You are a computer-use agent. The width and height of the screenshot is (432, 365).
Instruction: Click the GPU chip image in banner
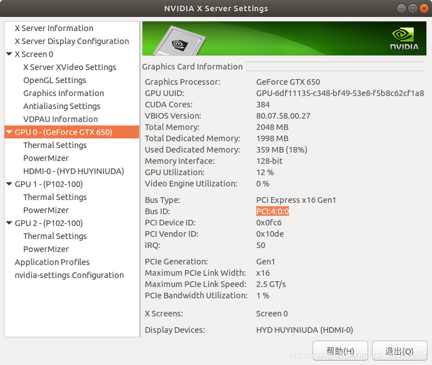[x=180, y=41]
